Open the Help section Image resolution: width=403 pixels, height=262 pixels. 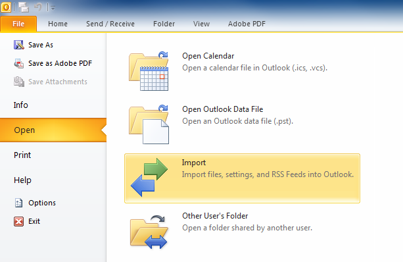[22, 180]
